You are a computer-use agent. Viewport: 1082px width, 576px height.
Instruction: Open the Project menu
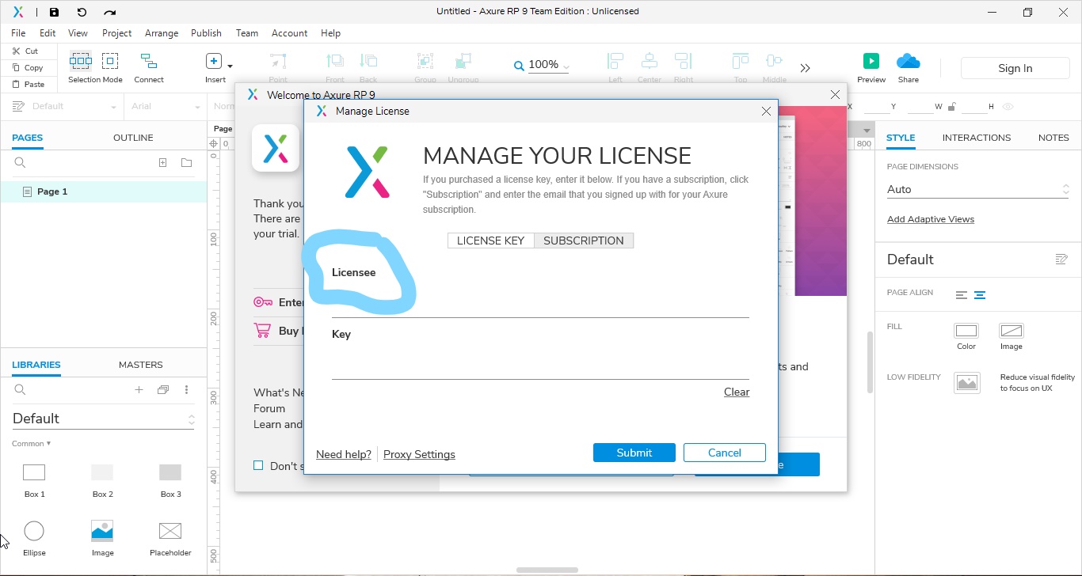click(x=116, y=33)
